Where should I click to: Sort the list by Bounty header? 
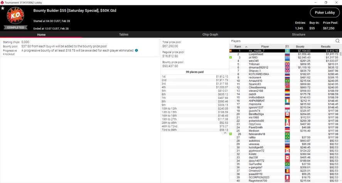pos(300,47)
